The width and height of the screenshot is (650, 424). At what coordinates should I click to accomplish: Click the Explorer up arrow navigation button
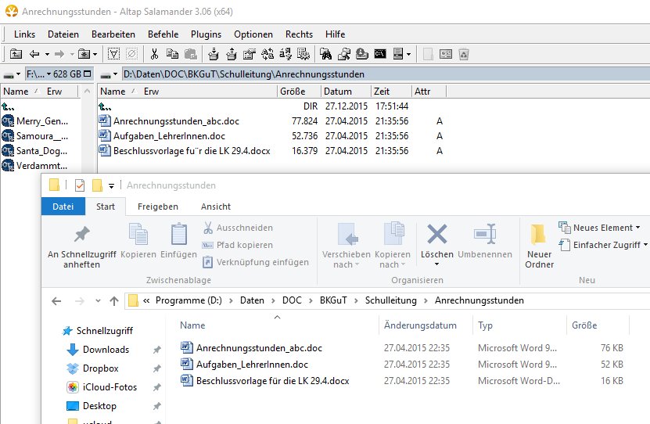click(x=113, y=300)
